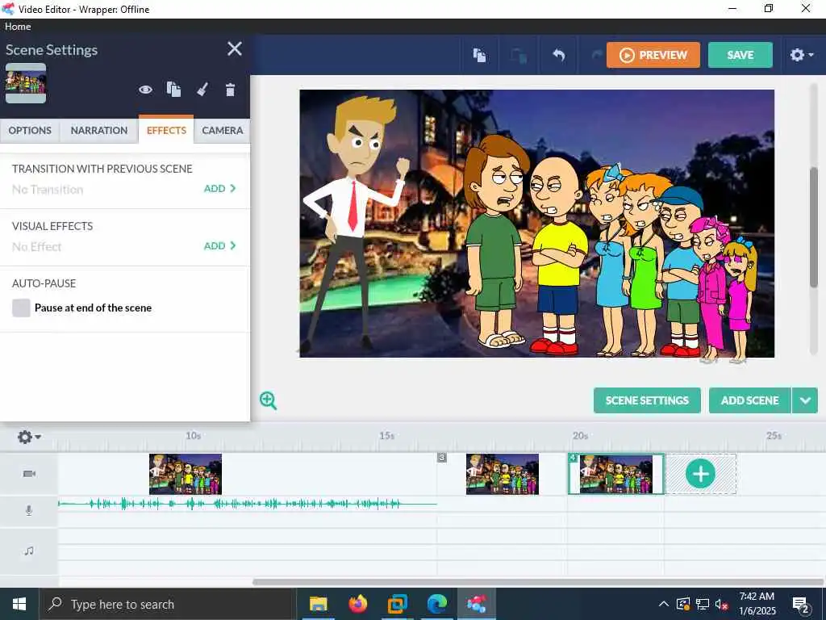Redo the last action
The width and height of the screenshot is (826, 620).
click(597, 55)
